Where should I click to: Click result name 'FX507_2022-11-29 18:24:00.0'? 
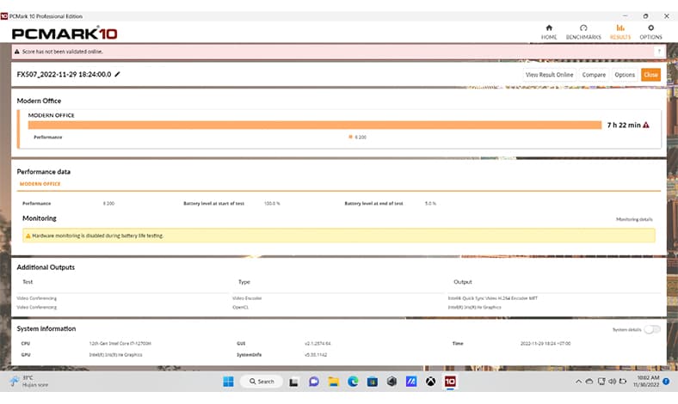pyautogui.click(x=64, y=74)
